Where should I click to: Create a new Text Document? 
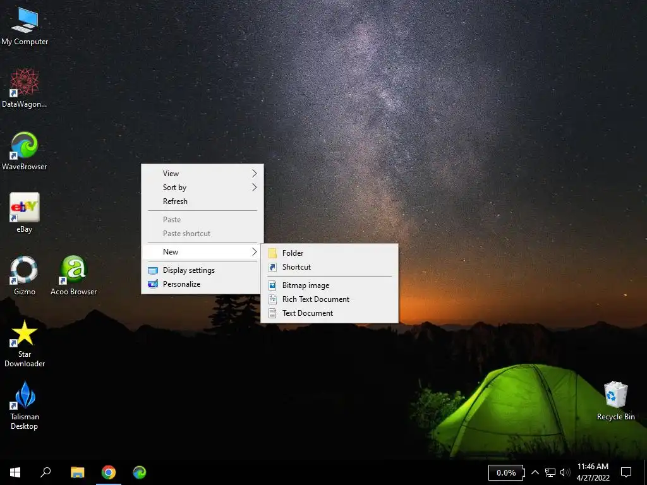point(330,313)
